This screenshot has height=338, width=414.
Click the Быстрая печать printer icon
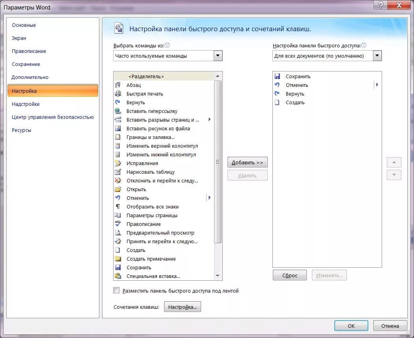pos(118,94)
